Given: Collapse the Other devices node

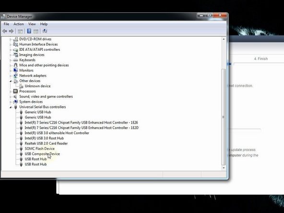Looking at the screenshot, I should tap(11, 81).
